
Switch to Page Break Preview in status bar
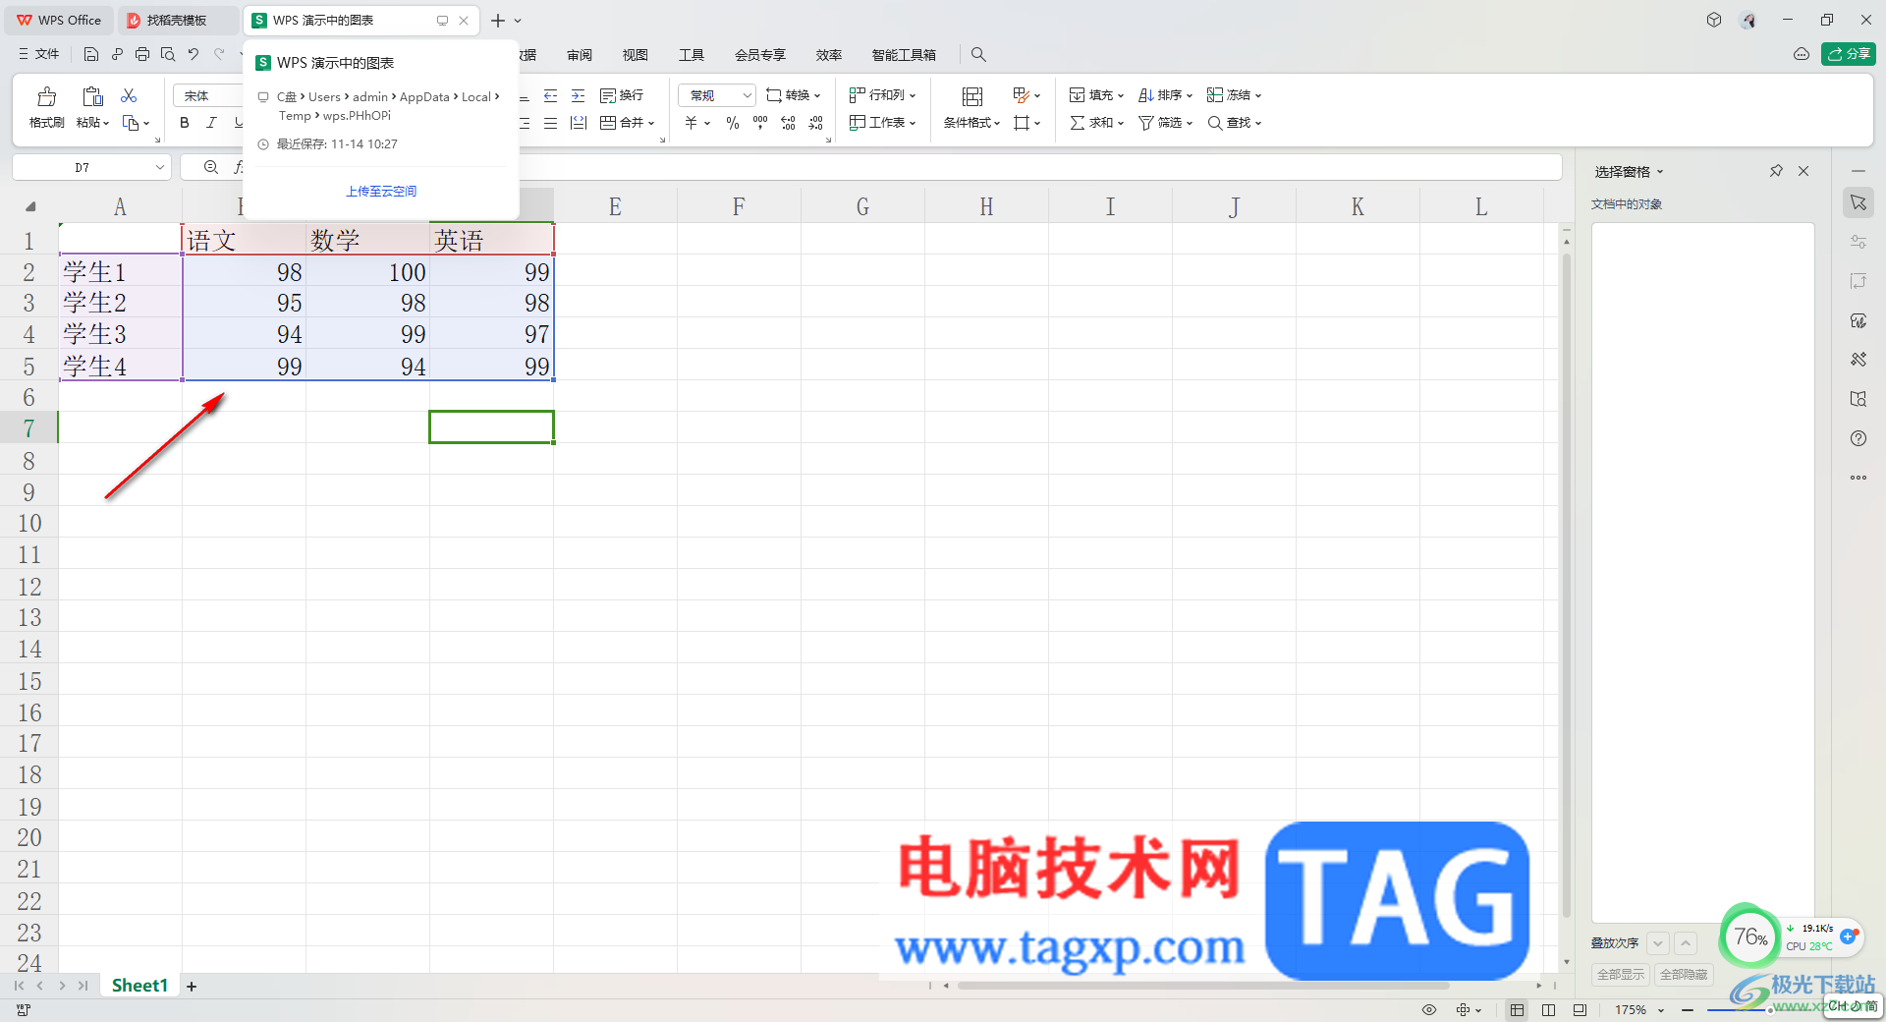pyautogui.click(x=1580, y=1010)
